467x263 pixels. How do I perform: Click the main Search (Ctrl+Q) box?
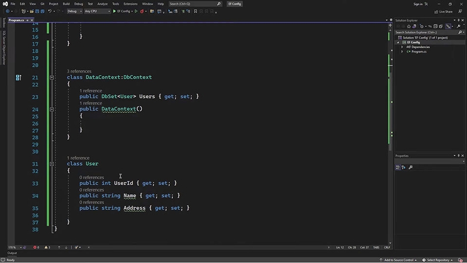tap(195, 4)
